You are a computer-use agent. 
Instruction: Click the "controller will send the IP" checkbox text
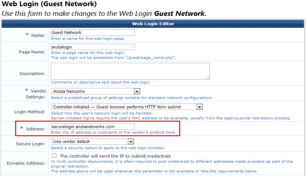coord(115,156)
